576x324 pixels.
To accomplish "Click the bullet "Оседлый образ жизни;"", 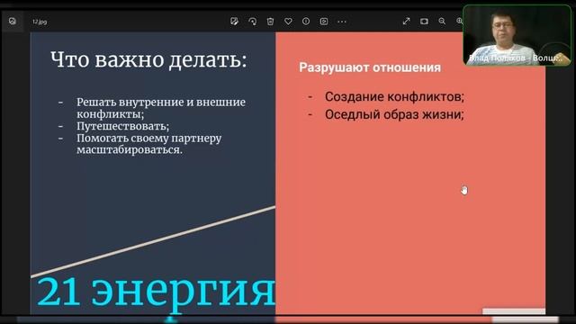I will coord(394,114).
